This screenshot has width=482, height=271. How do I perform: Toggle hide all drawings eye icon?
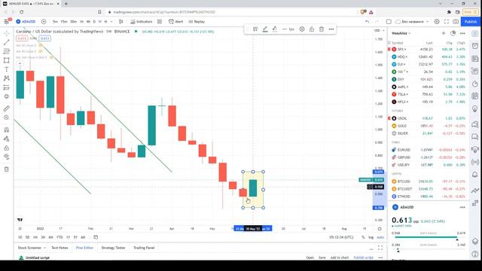point(7,157)
